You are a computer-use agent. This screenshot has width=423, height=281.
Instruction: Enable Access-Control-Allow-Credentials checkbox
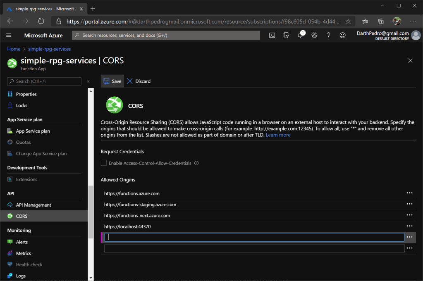click(x=104, y=163)
